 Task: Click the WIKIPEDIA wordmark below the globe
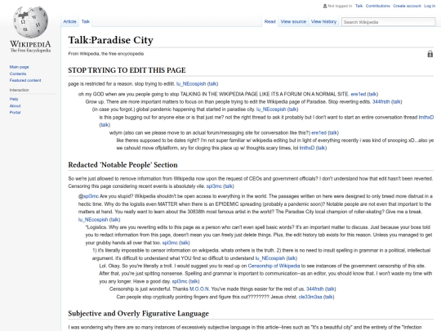(x=30, y=44)
